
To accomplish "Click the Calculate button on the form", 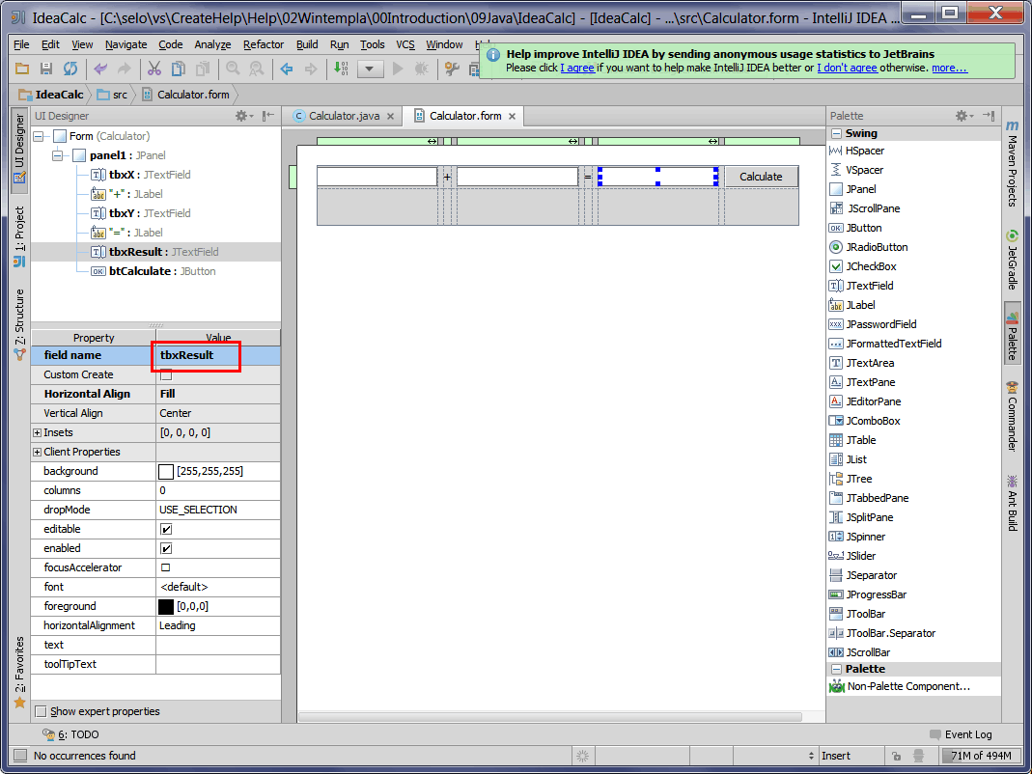I will pyautogui.click(x=761, y=177).
